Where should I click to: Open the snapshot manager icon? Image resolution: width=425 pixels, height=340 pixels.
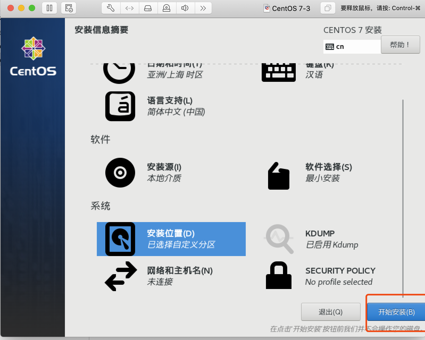pos(69,8)
